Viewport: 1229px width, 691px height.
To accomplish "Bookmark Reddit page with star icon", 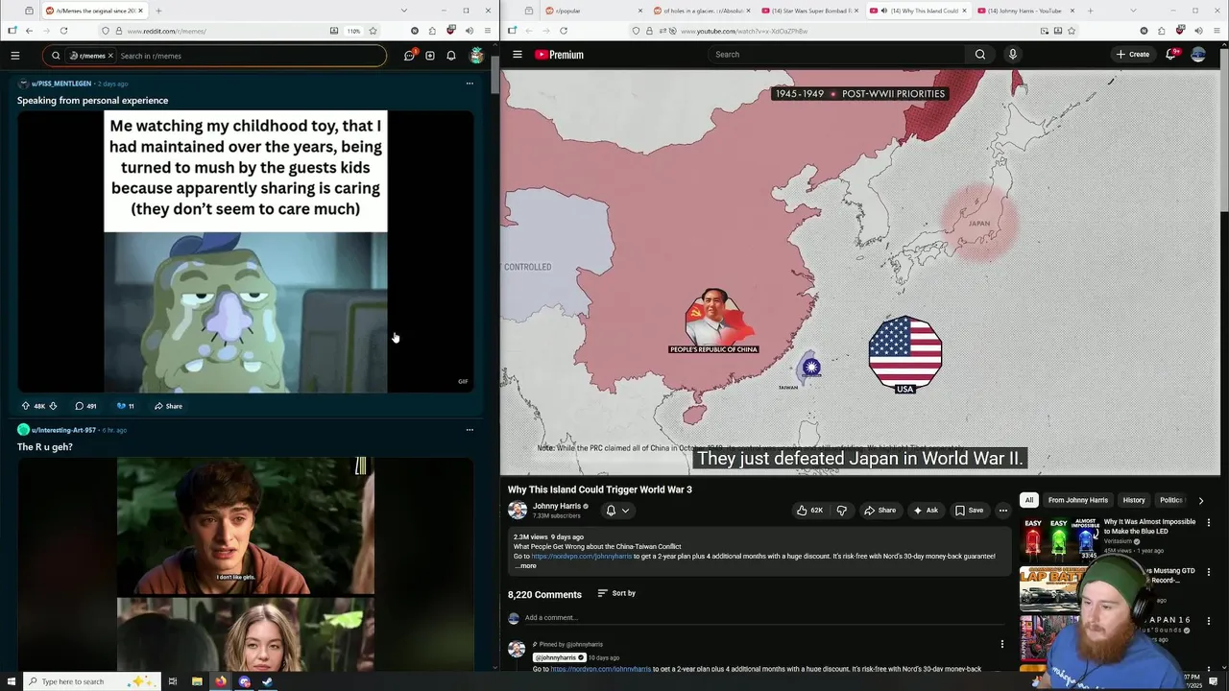I will (373, 31).
